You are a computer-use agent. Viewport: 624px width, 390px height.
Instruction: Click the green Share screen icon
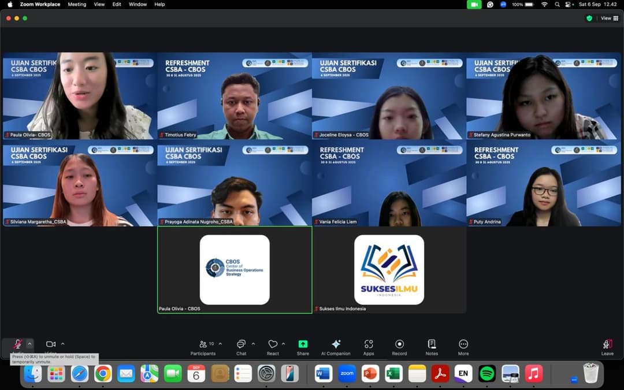tap(303, 344)
